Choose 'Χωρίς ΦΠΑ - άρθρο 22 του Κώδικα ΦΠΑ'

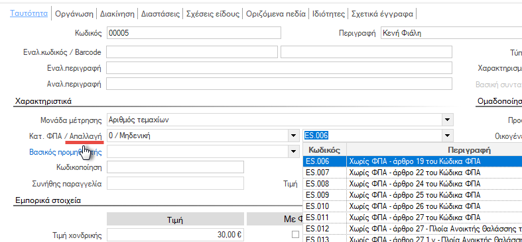click(415, 173)
